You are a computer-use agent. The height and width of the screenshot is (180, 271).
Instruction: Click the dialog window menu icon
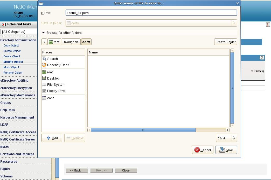tap(41, 3)
